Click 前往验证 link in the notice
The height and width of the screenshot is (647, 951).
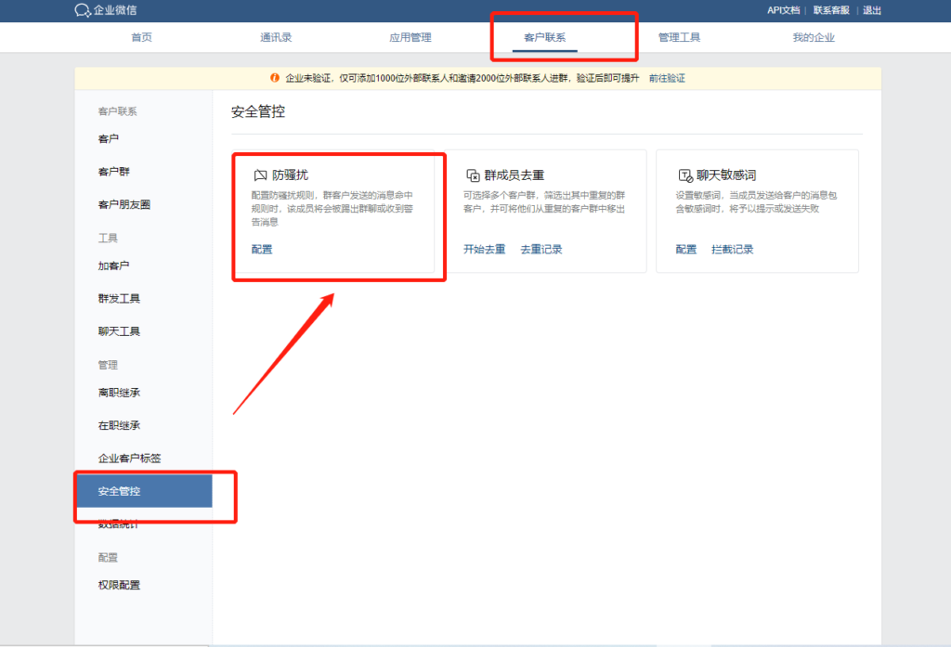pos(667,78)
